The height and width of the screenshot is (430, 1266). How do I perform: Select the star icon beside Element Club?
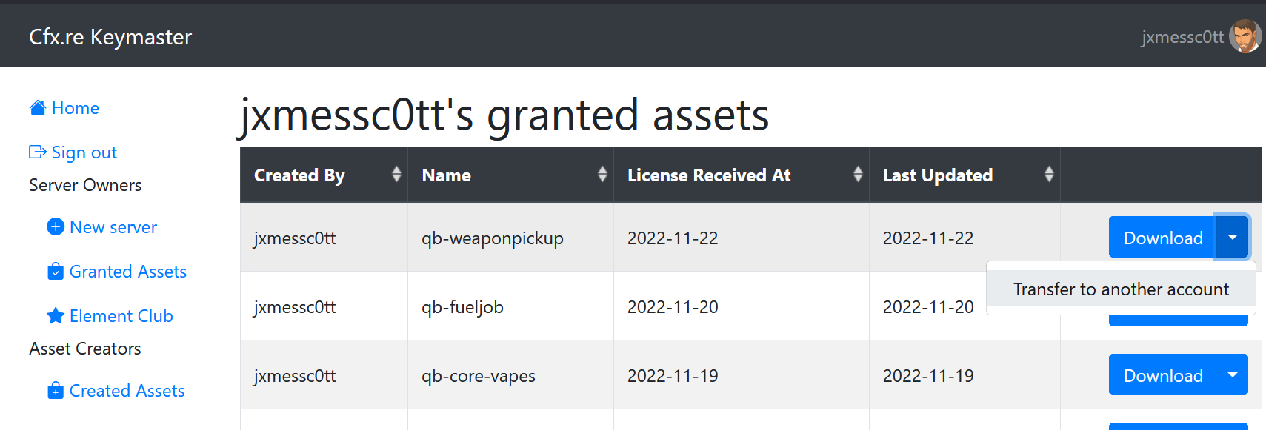coord(56,315)
